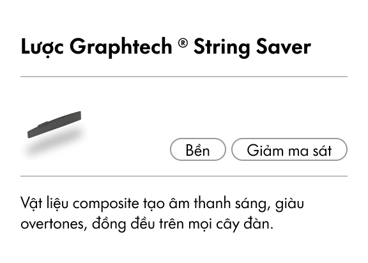Click the word "giàu" ending the first line
Viewport: 368px width, 263px height.
(289, 204)
